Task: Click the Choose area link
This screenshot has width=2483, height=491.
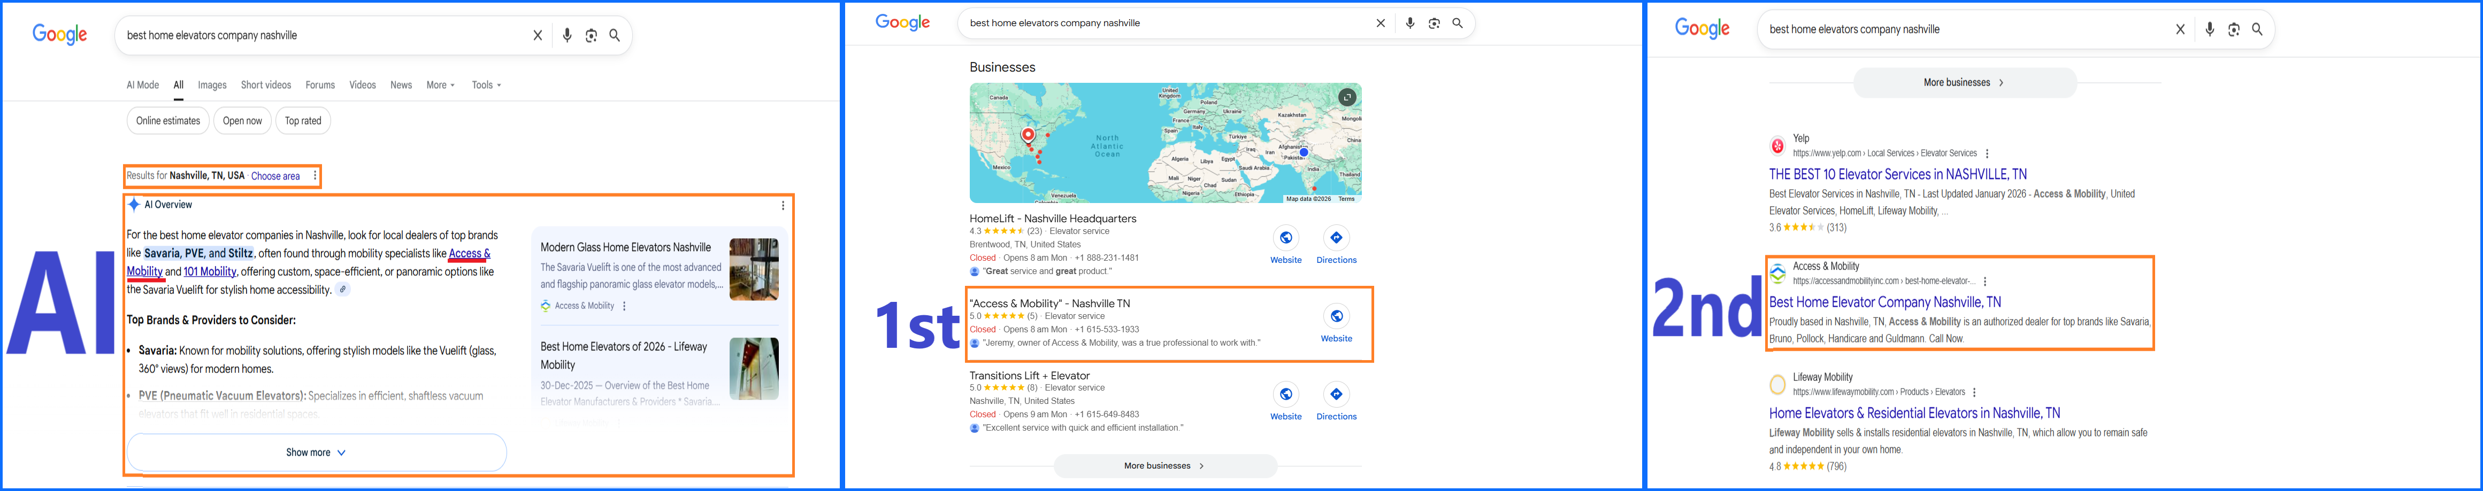Action: [275, 176]
